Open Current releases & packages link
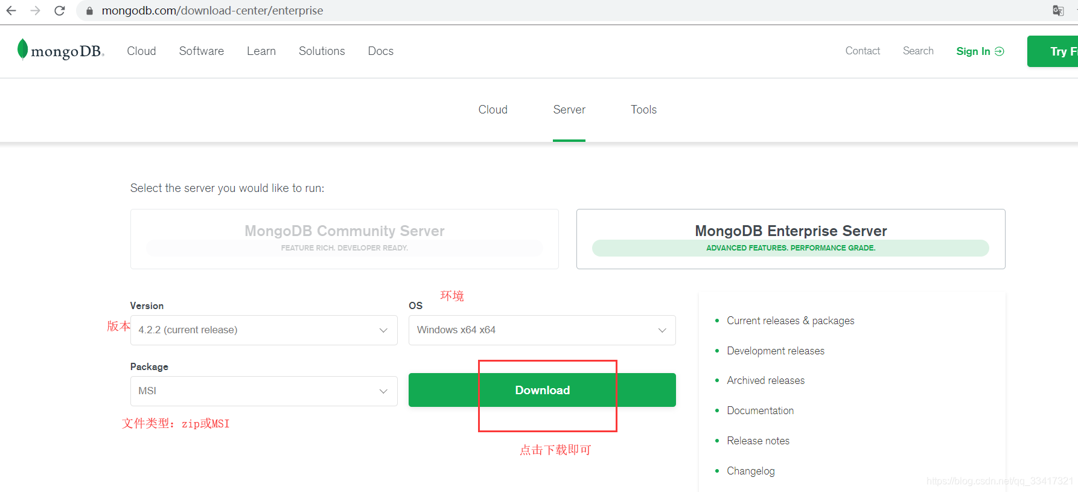This screenshot has height=492, width=1078. [791, 321]
